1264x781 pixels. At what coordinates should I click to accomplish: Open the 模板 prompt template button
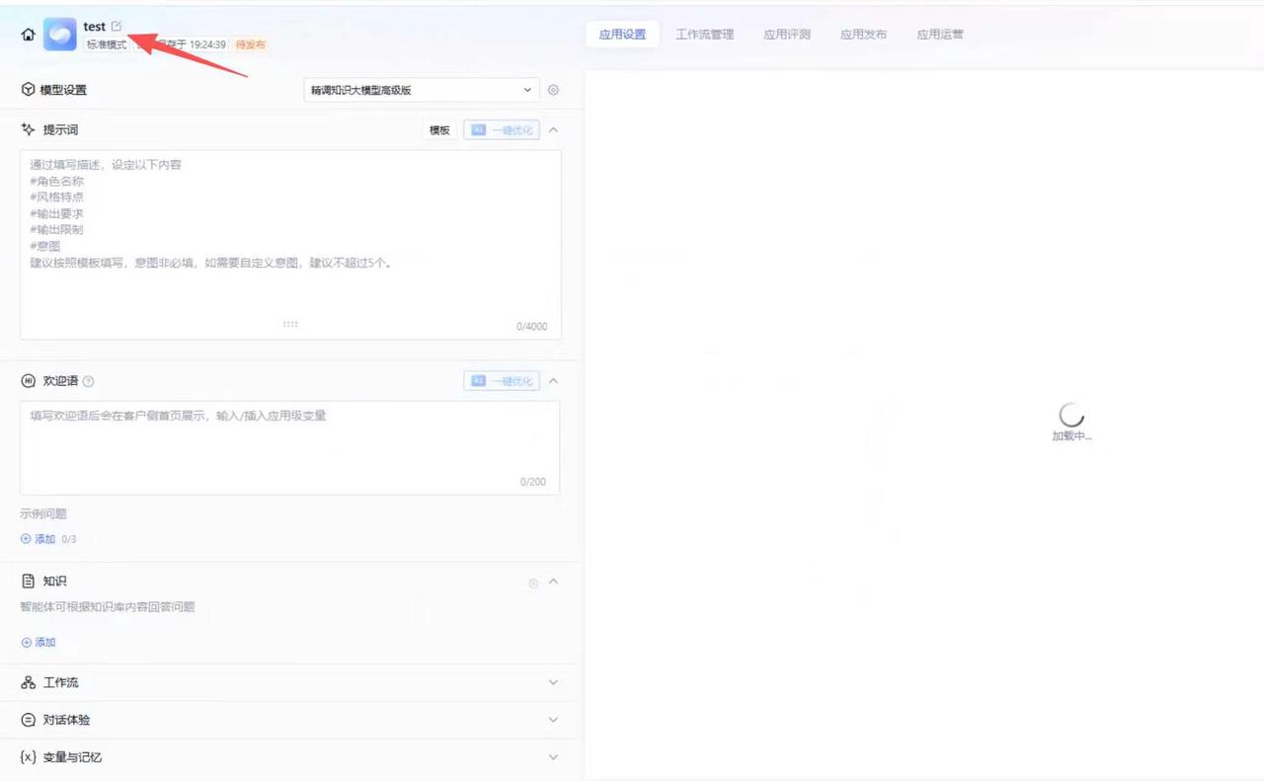(x=439, y=130)
